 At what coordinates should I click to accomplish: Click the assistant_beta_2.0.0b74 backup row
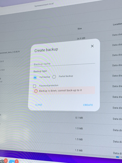10,52
